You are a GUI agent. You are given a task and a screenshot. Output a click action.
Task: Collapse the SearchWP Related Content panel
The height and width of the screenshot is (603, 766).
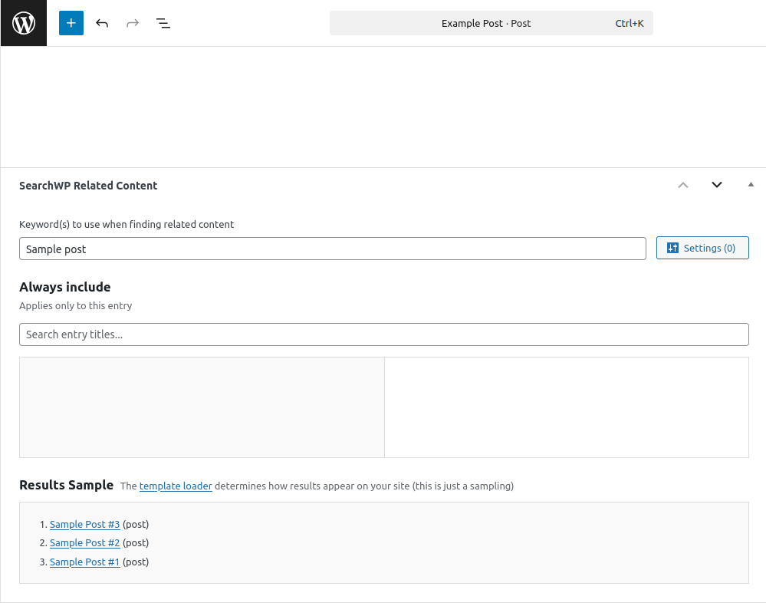click(x=751, y=185)
